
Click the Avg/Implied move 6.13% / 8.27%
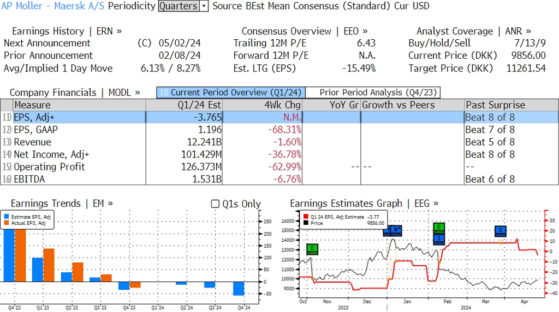click(x=170, y=68)
